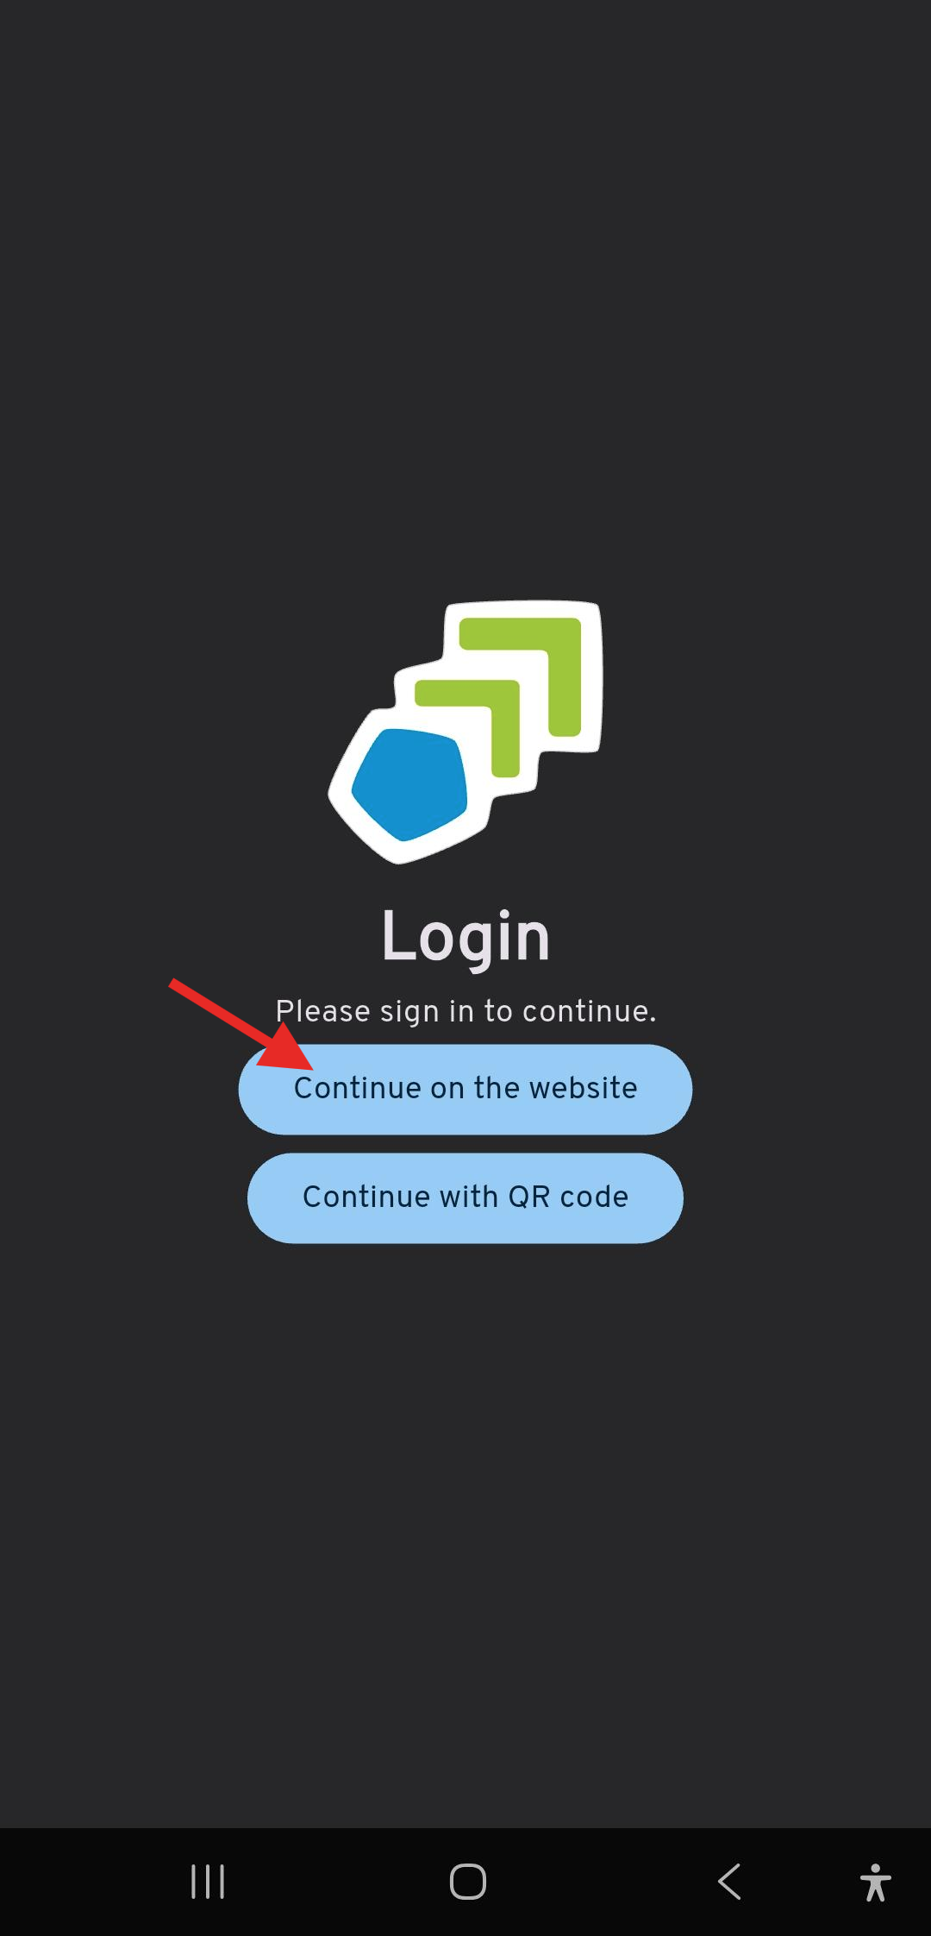Tap the word 'with' on the QR button
This screenshot has width=931, height=1936.
point(469,1197)
